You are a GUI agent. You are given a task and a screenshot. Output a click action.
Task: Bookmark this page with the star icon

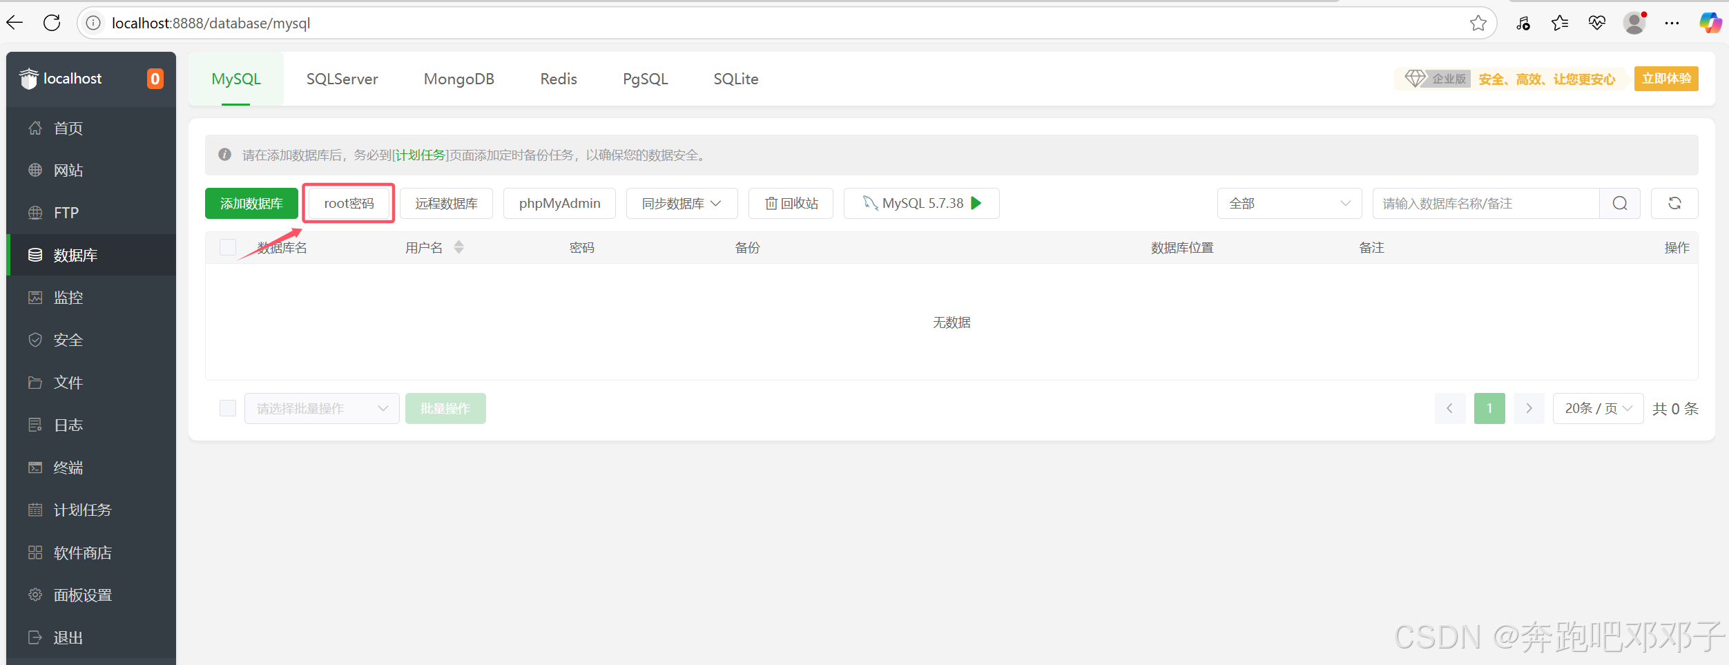(x=1478, y=23)
